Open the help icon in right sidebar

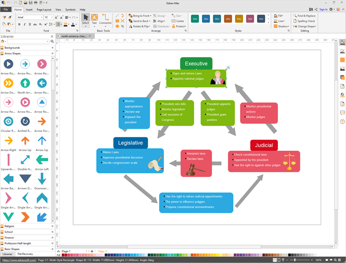point(342,122)
